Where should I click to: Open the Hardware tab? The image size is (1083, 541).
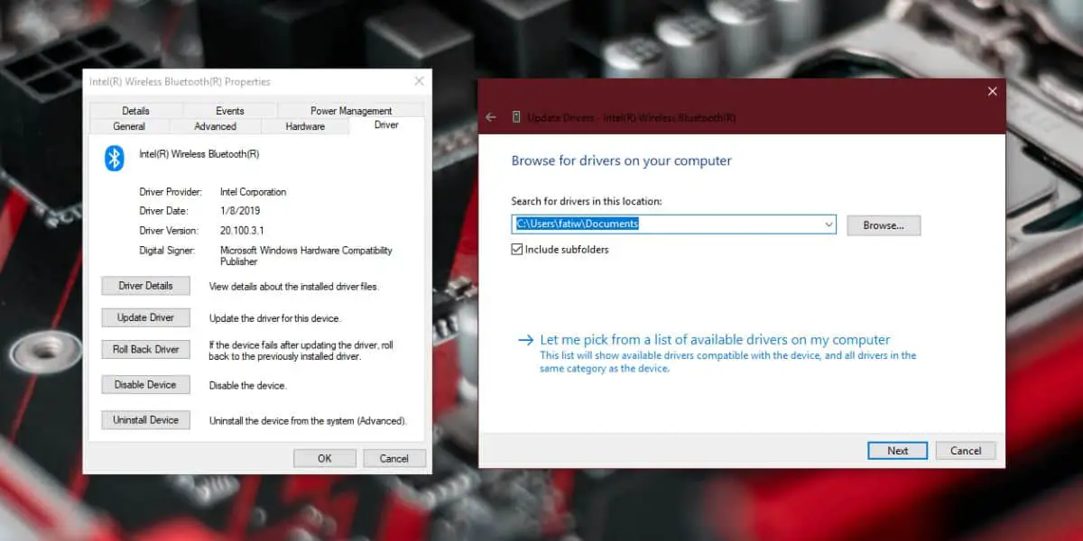click(305, 126)
